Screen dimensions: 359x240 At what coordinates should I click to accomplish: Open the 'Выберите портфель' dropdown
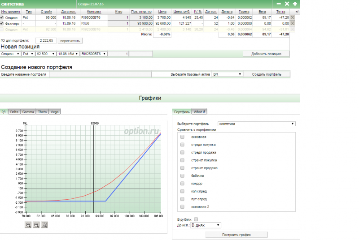(x=256, y=124)
